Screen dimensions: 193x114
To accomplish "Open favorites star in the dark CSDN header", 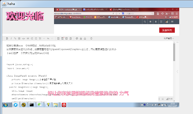I will 150,22.
